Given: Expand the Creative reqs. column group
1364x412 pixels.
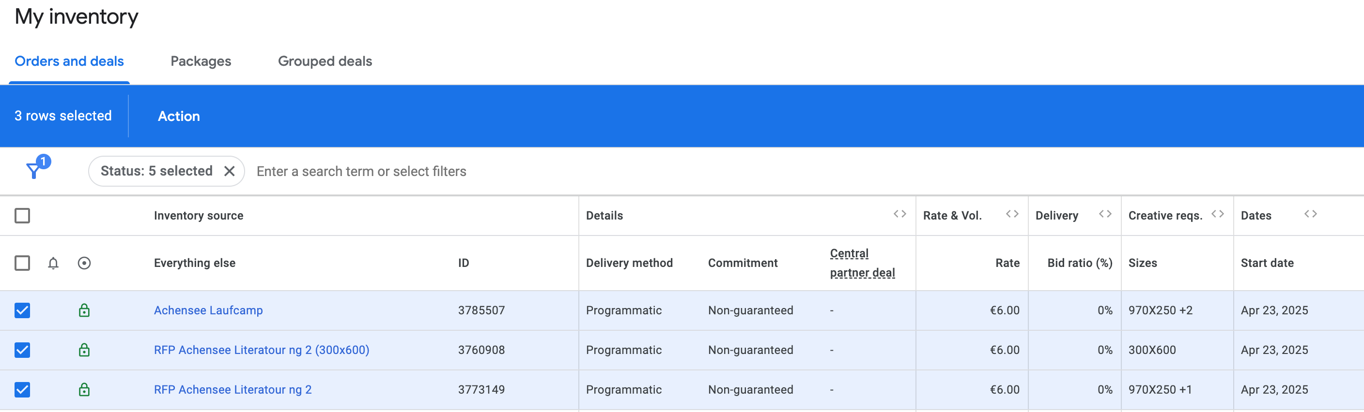Looking at the screenshot, I should [1217, 214].
